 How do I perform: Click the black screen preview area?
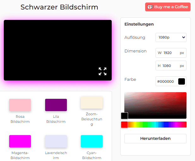pos(58,50)
